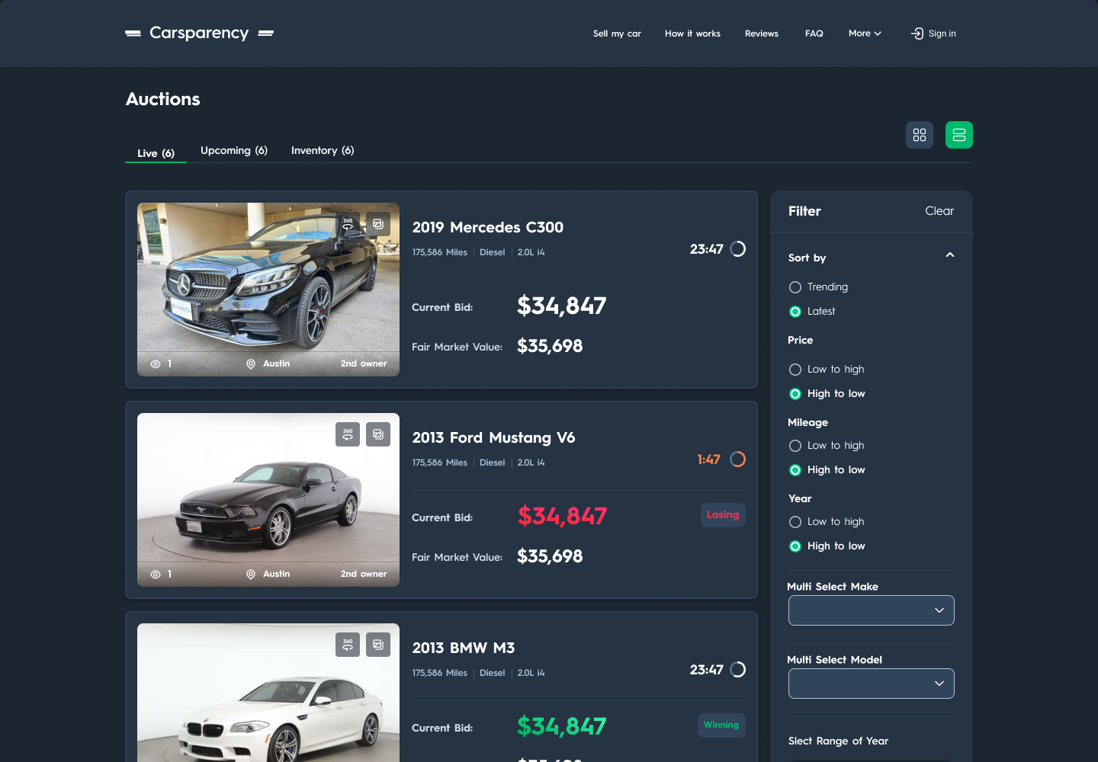The width and height of the screenshot is (1098, 762).
Task: Open photo gallery icon on Mercedes C300
Action: pyautogui.click(x=378, y=224)
